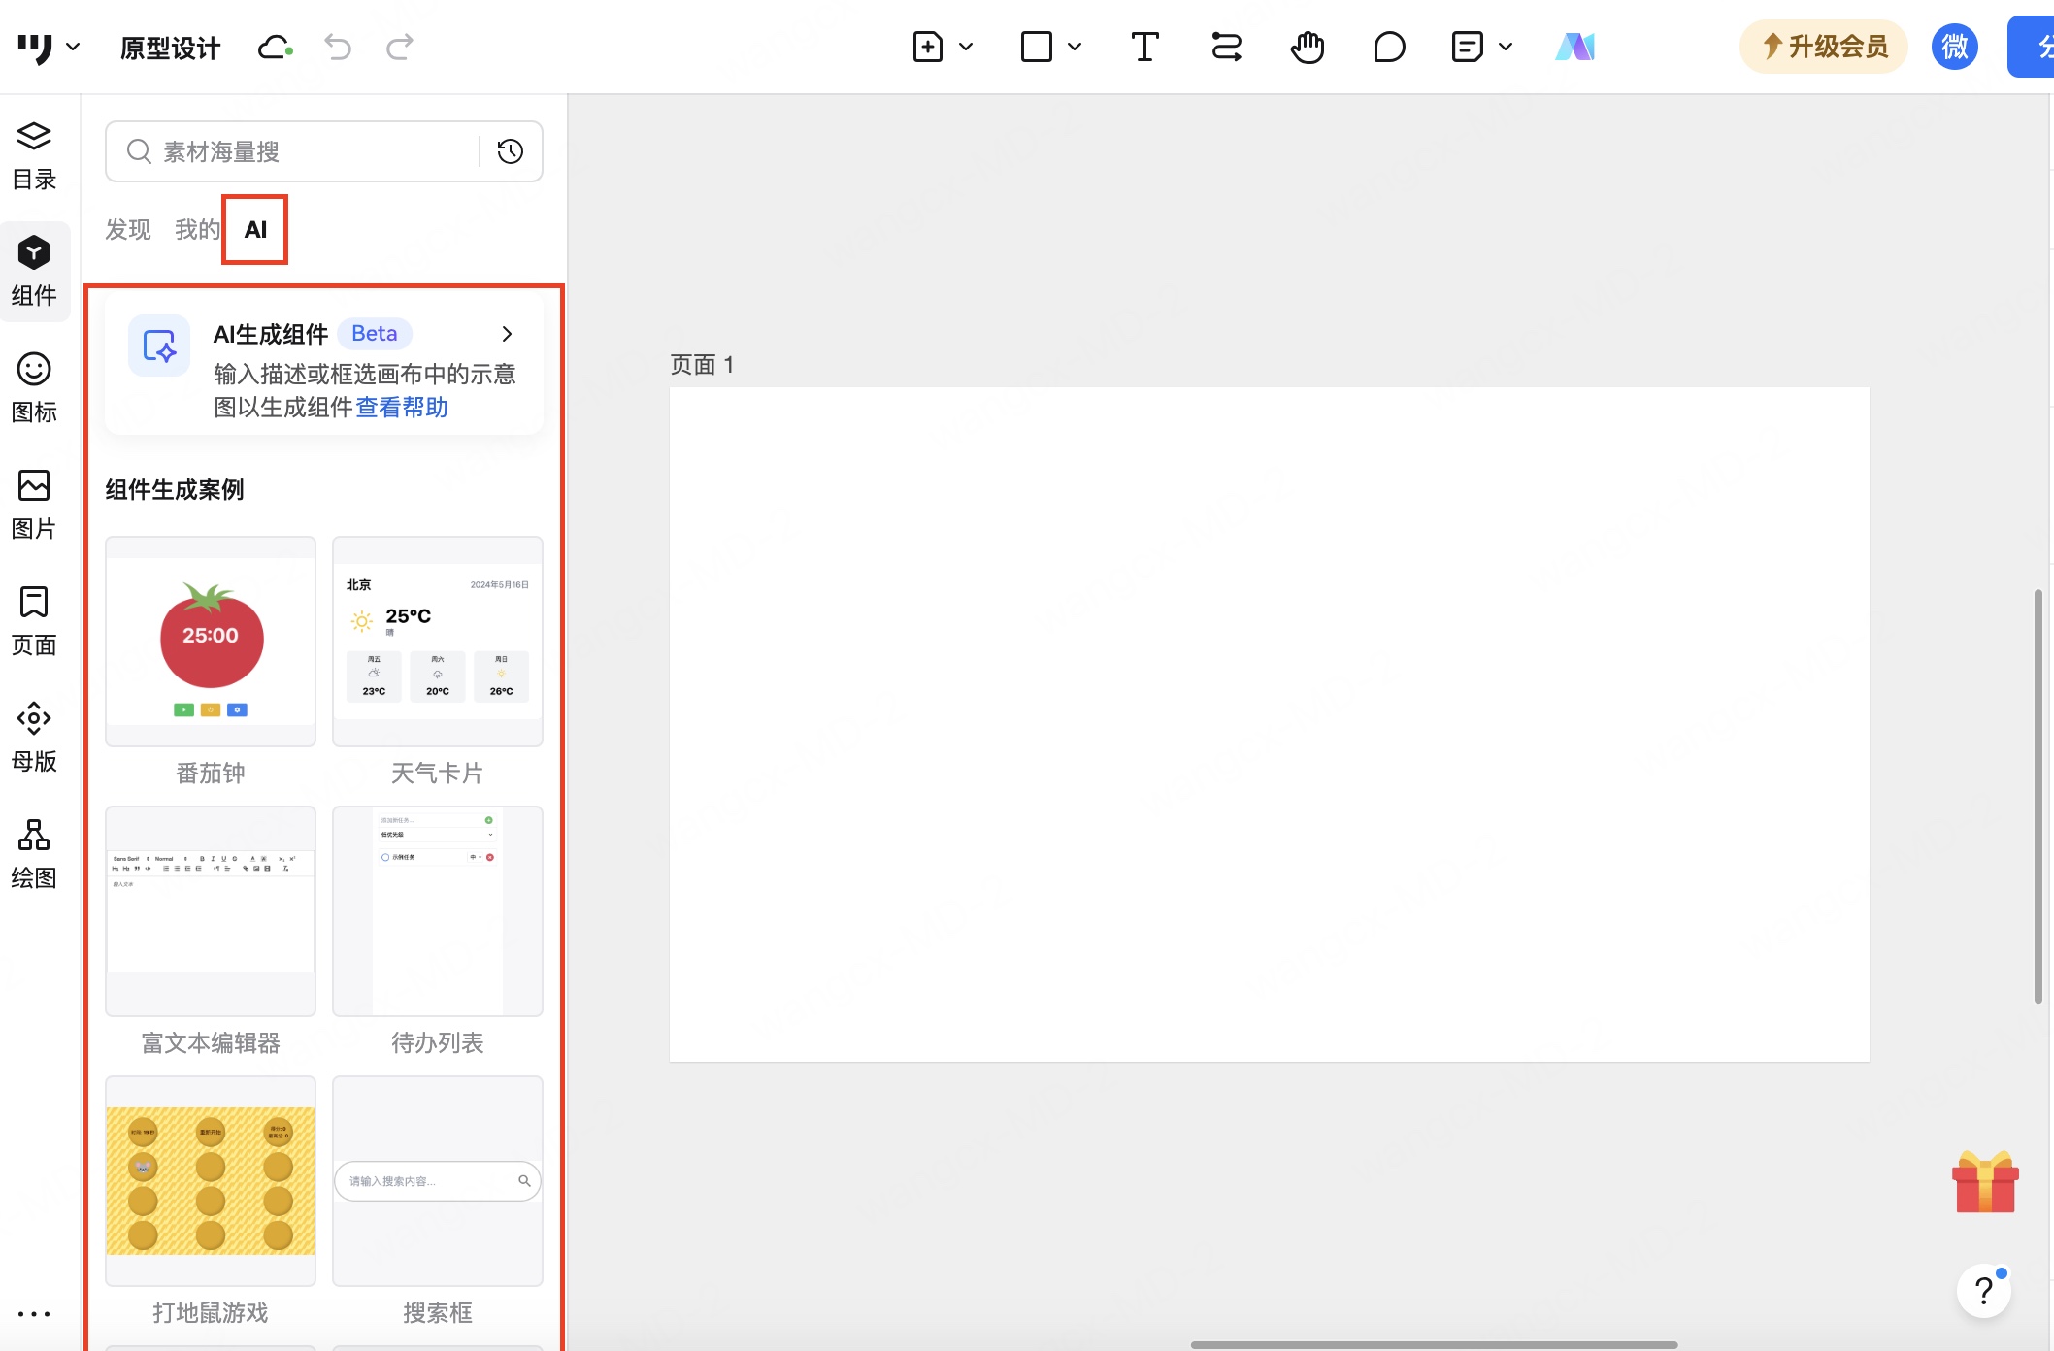The width and height of the screenshot is (2054, 1351).
Task: Open the 查看帮助 help link
Action: [x=402, y=408]
